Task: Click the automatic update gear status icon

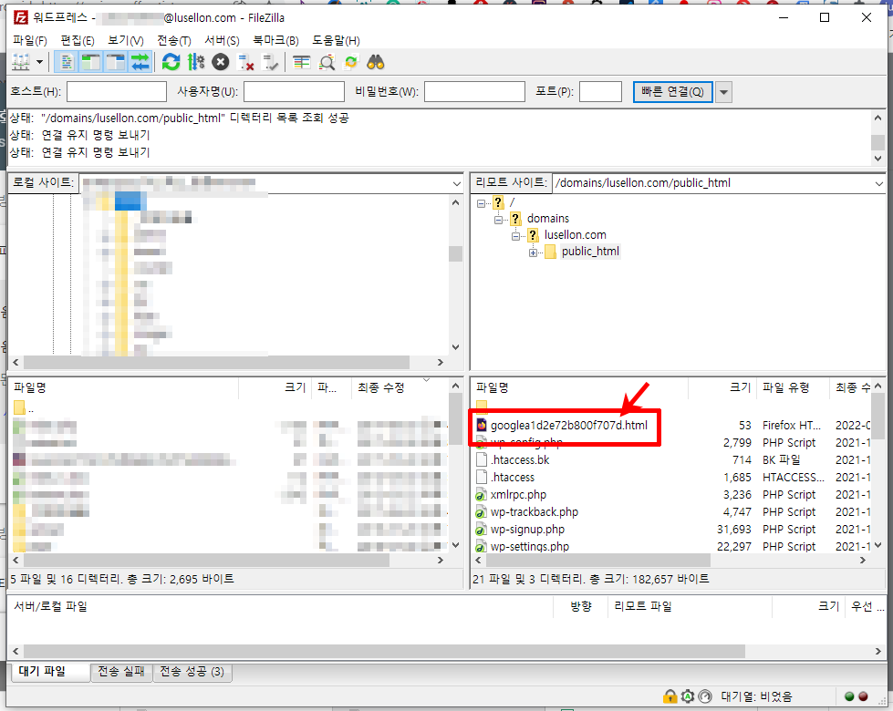Action: coord(688,696)
